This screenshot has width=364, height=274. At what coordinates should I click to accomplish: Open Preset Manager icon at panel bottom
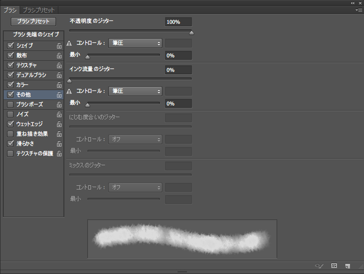pyautogui.click(x=334, y=266)
